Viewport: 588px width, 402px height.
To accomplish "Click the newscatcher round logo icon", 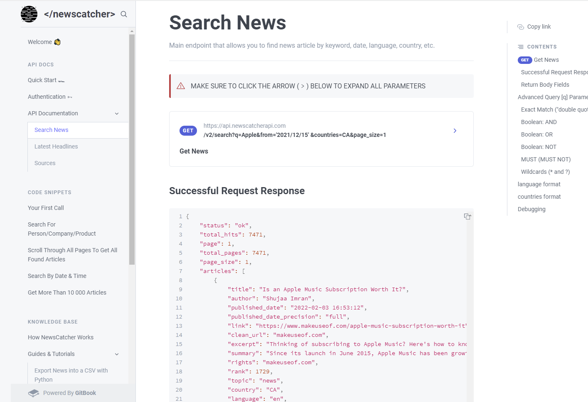I will pos(29,14).
